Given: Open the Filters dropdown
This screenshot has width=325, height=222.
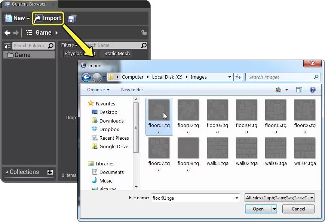Looking at the screenshot, I should [69, 45].
